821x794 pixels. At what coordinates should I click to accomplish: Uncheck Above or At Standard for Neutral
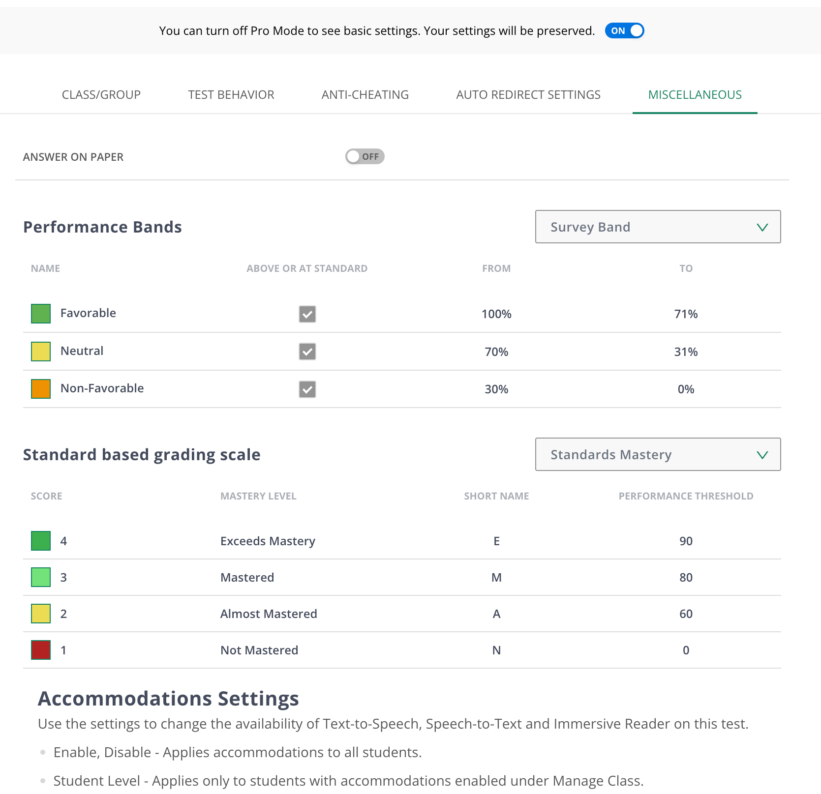pyautogui.click(x=307, y=352)
